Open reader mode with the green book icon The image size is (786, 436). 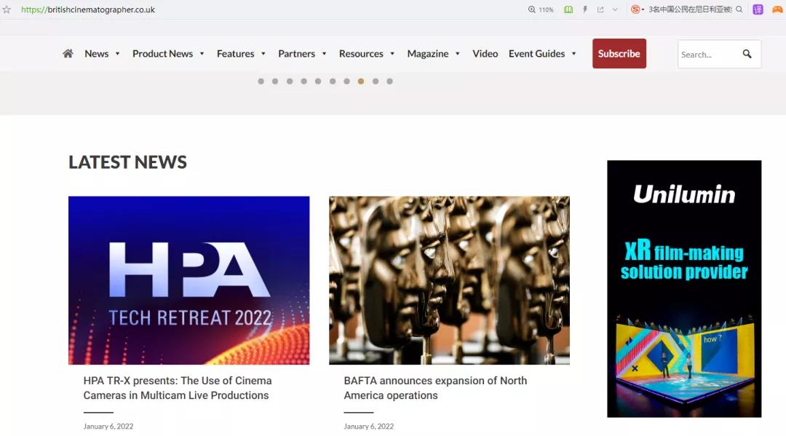pos(568,9)
